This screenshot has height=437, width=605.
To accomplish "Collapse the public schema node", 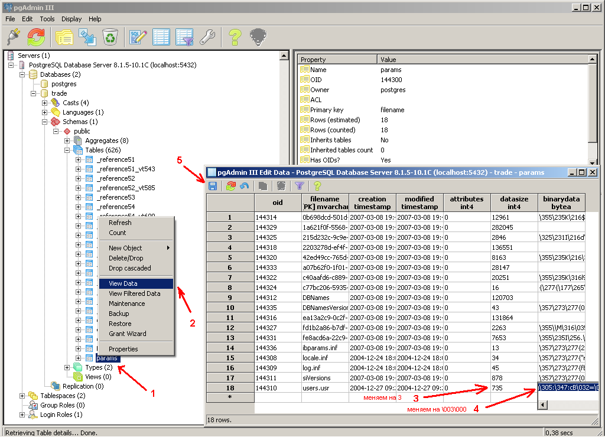I will pyautogui.click(x=56, y=131).
